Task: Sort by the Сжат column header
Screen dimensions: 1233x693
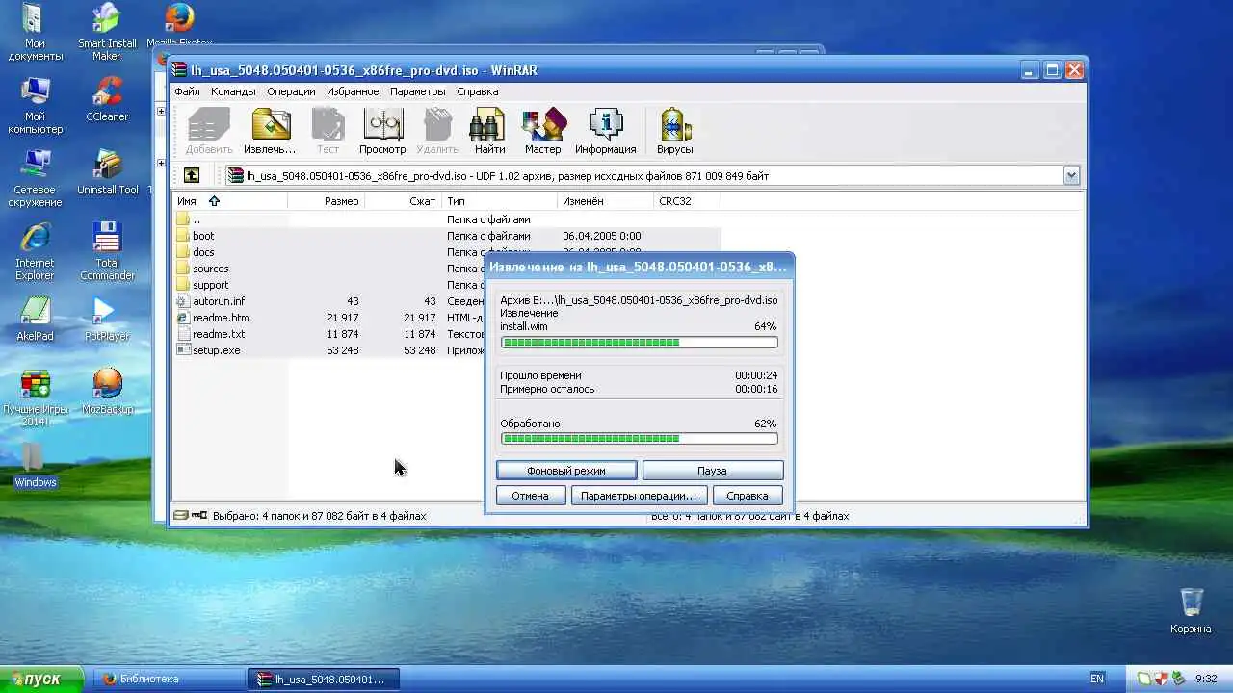Action: (403, 201)
